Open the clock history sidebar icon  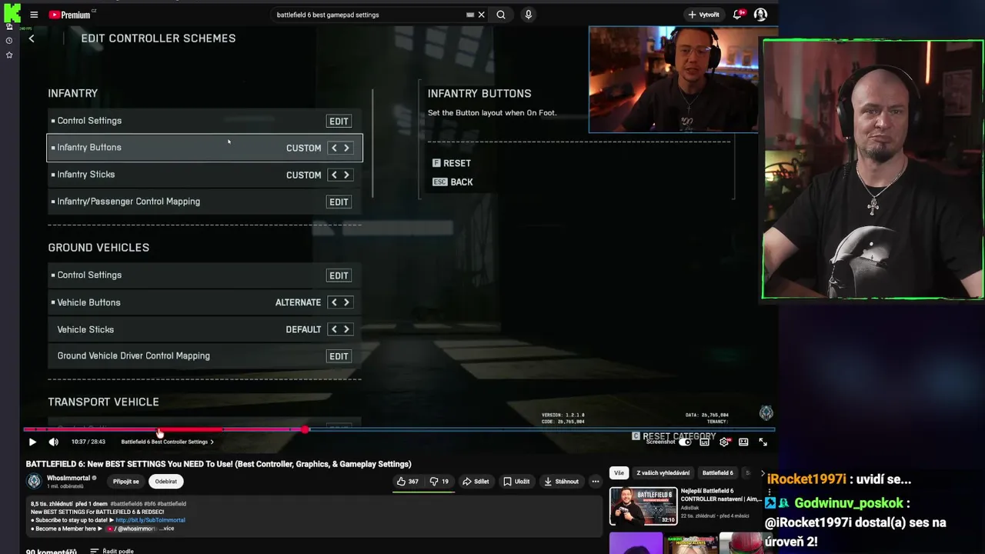[9, 40]
